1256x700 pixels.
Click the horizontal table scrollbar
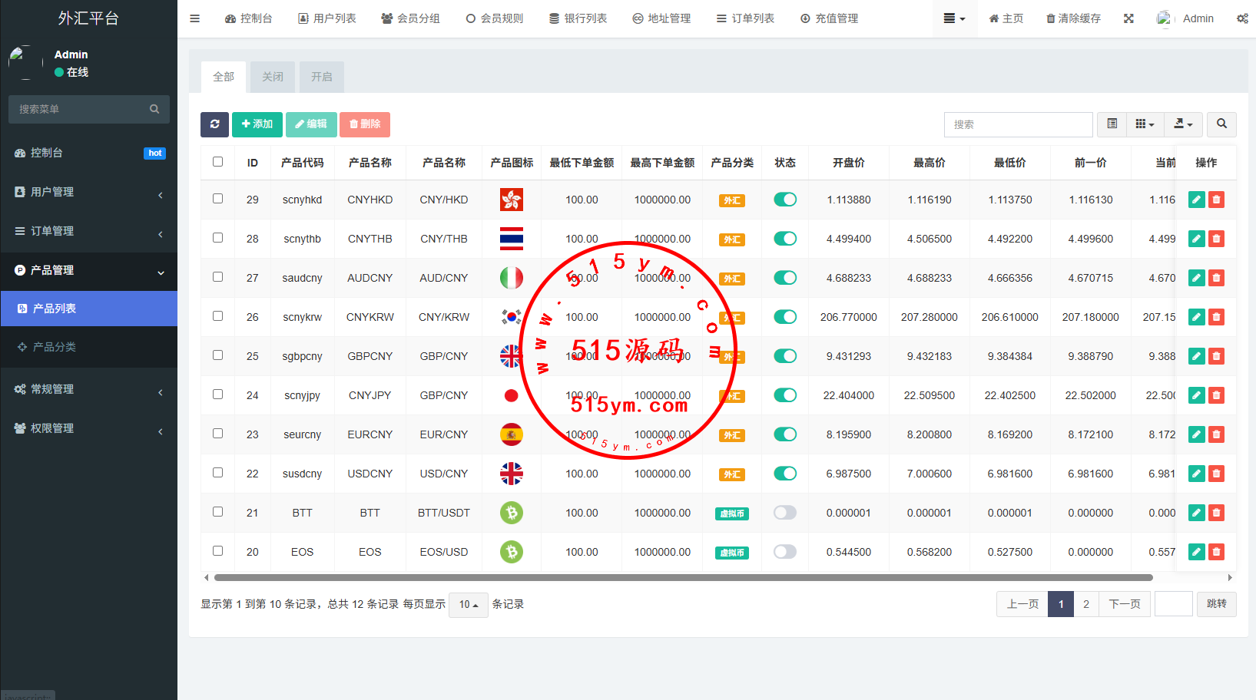pos(683,577)
